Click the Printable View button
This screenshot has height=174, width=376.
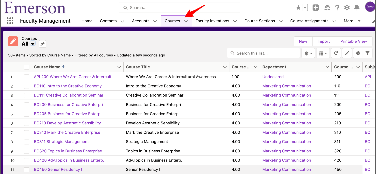tap(353, 41)
